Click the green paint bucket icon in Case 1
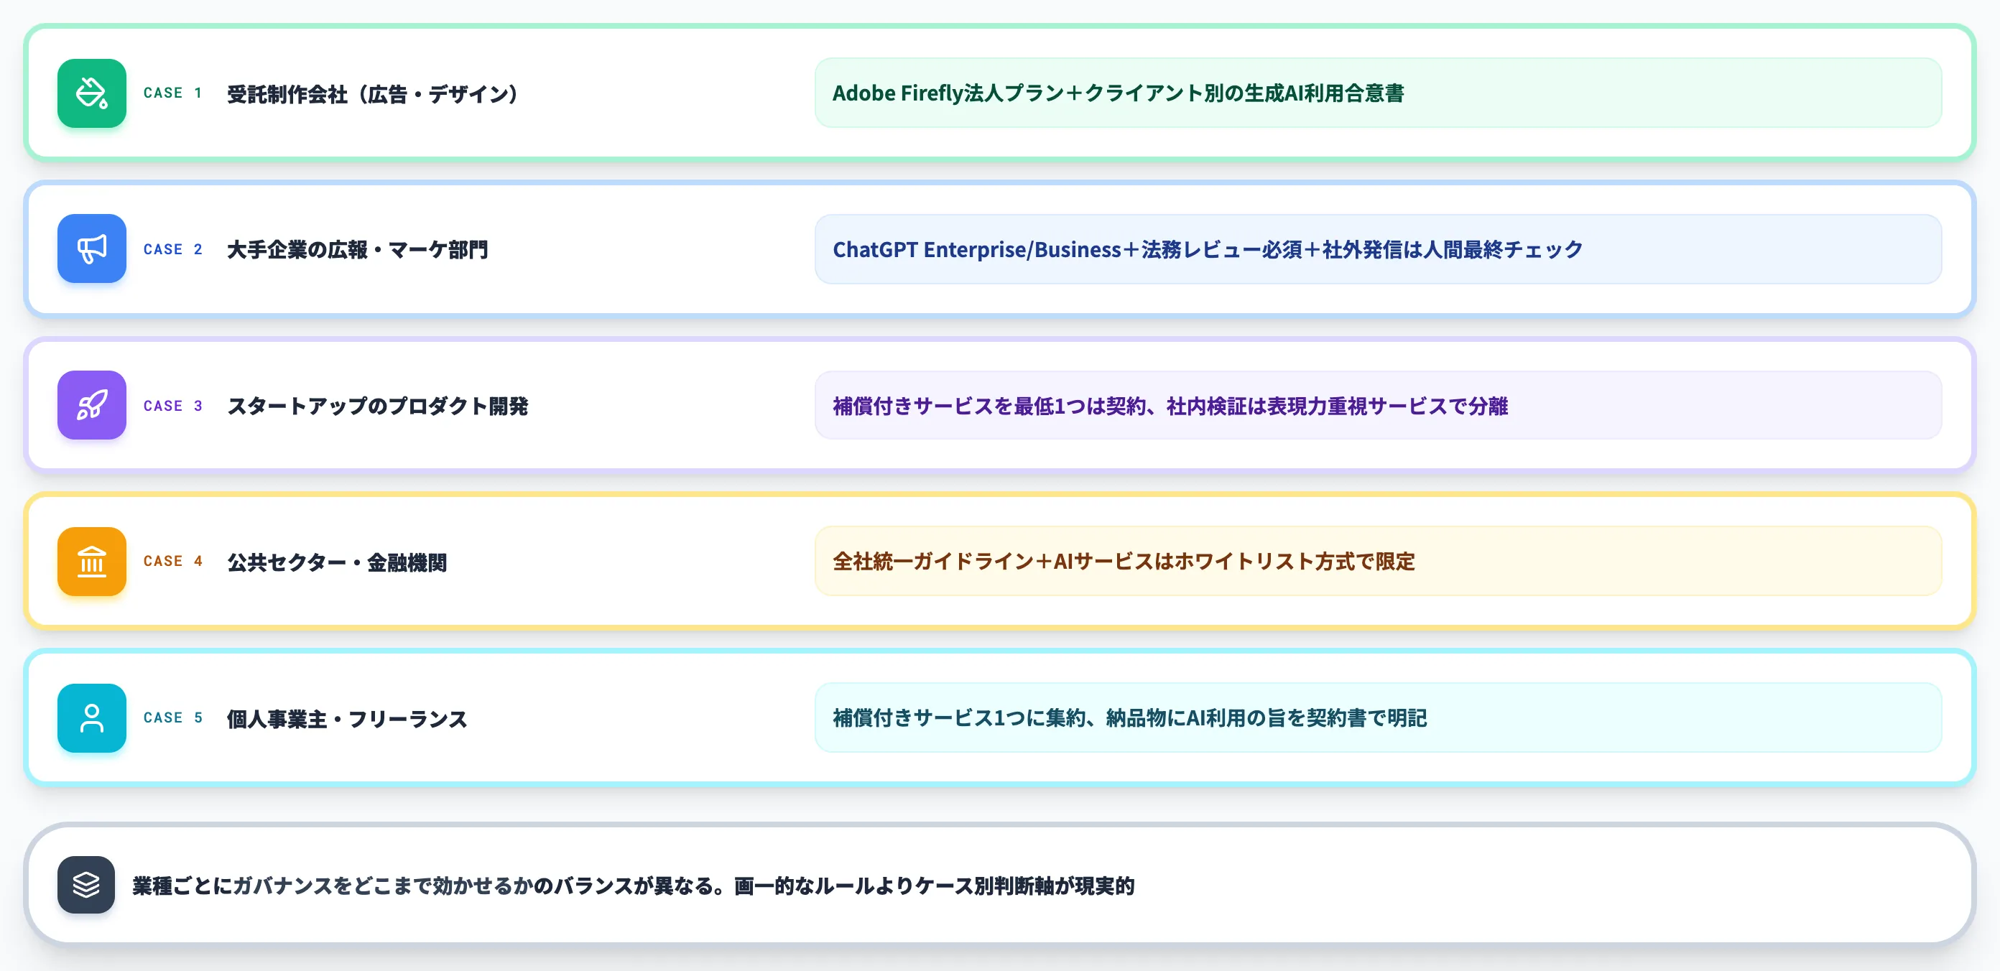Screen dimensions: 2000x971 tap(92, 93)
